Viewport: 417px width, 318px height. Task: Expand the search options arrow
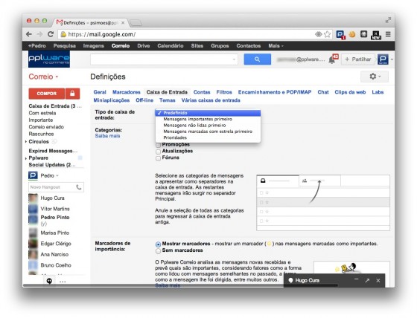pyautogui.click(x=234, y=59)
